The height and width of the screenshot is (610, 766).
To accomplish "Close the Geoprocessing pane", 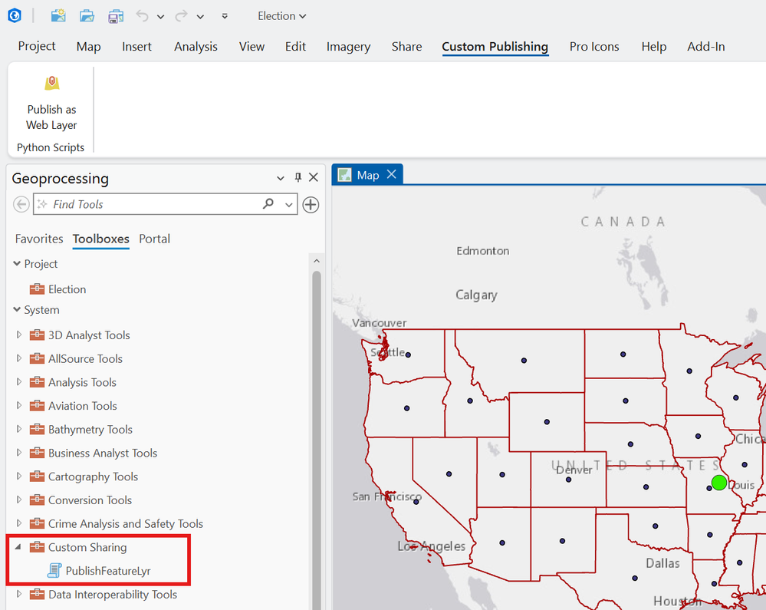I will pyautogui.click(x=314, y=177).
